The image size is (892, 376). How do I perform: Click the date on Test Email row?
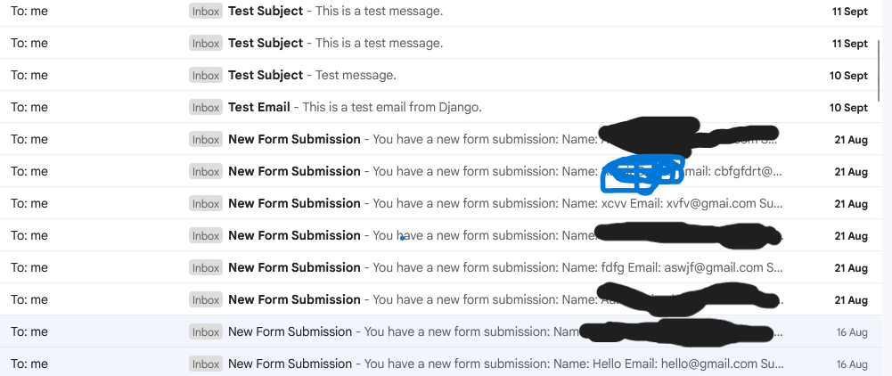(x=848, y=108)
